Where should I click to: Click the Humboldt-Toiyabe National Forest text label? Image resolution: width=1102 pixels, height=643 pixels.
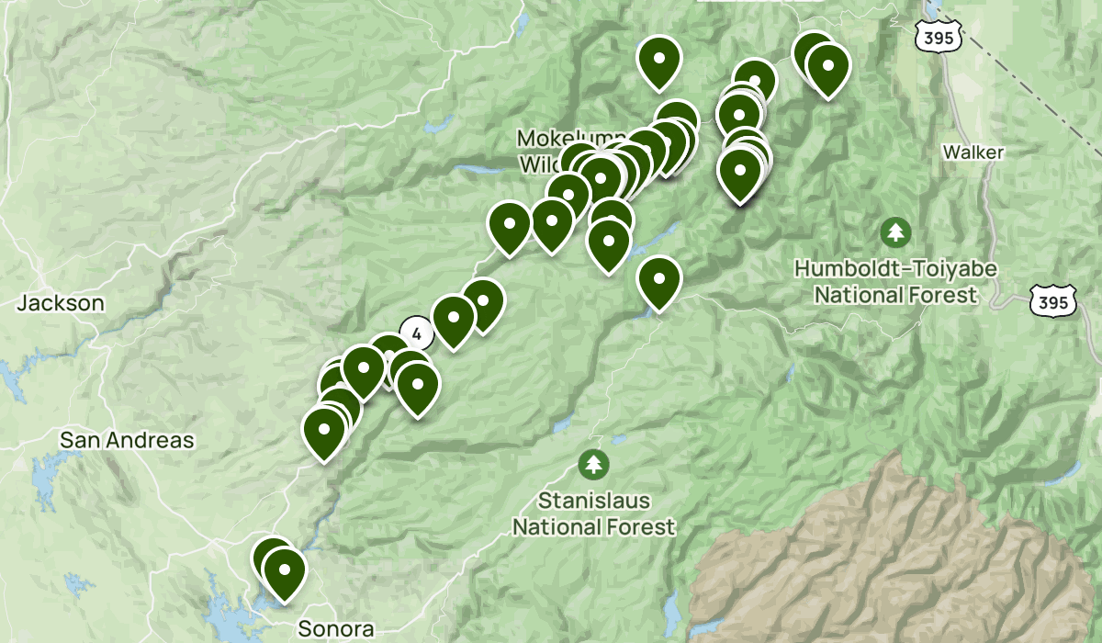[x=895, y=282]
